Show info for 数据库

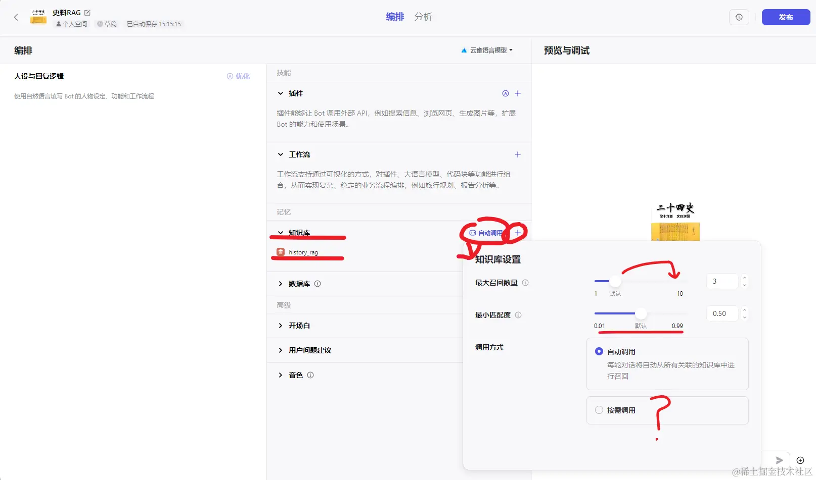318,284
